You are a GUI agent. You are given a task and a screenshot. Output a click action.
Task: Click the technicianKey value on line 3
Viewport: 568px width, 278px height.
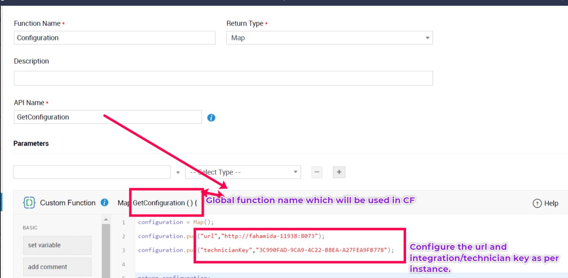pos(322,250)
